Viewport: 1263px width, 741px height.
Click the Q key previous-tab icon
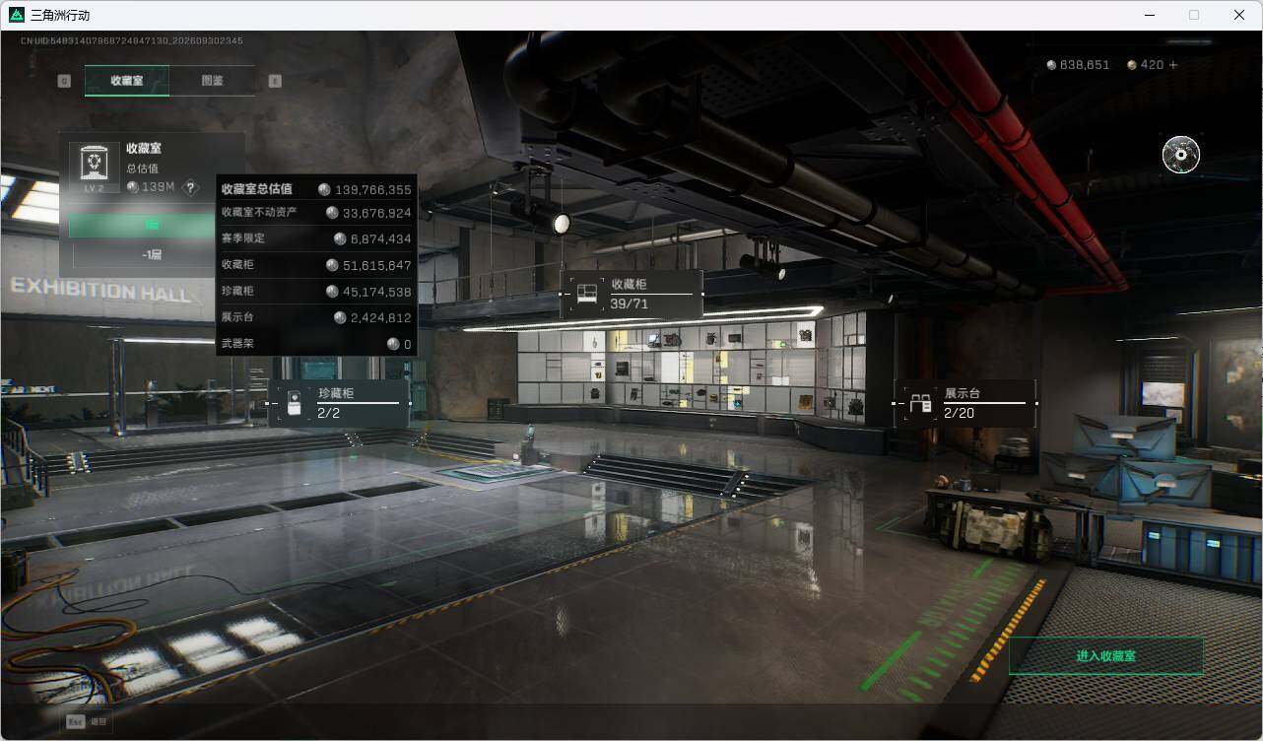tap(64, 81)
